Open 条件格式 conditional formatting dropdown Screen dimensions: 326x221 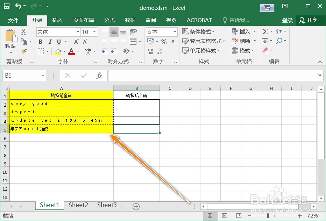pos(198,31)
